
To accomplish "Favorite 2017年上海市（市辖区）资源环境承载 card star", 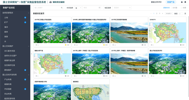I will [142, 76].
